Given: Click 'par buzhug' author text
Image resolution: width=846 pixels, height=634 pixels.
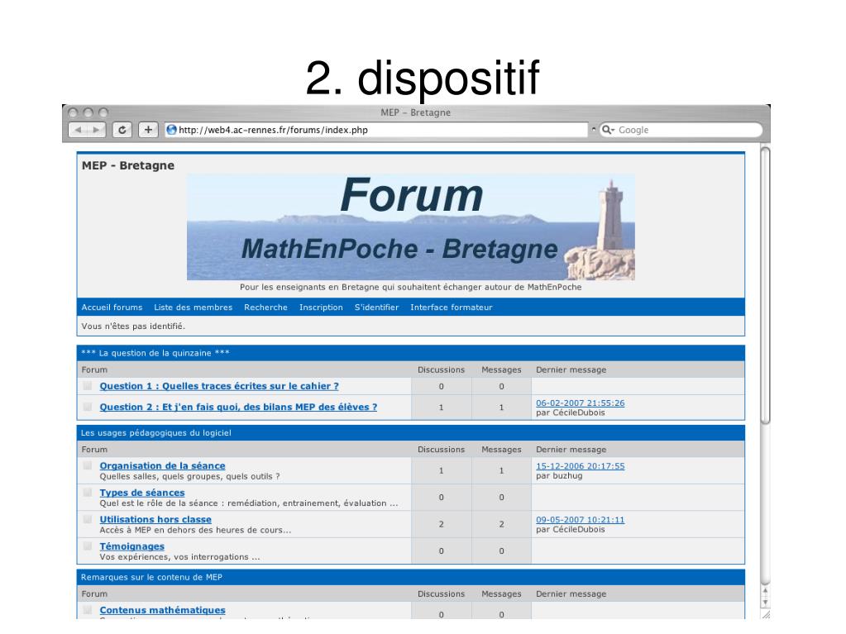Looking at the screenshot, I should coord(559,476).
